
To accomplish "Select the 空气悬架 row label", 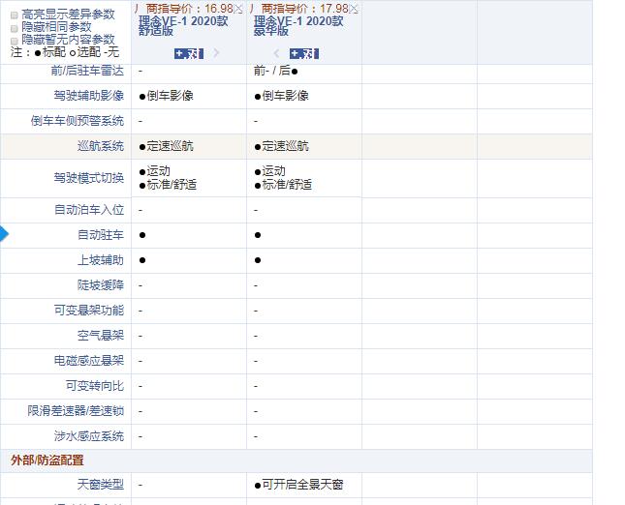I will 101,336.
